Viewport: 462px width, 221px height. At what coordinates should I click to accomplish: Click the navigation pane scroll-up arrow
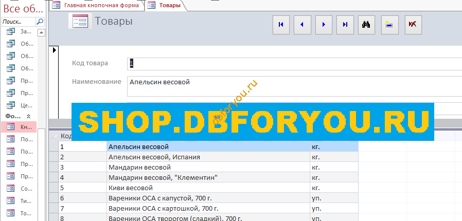42,32
